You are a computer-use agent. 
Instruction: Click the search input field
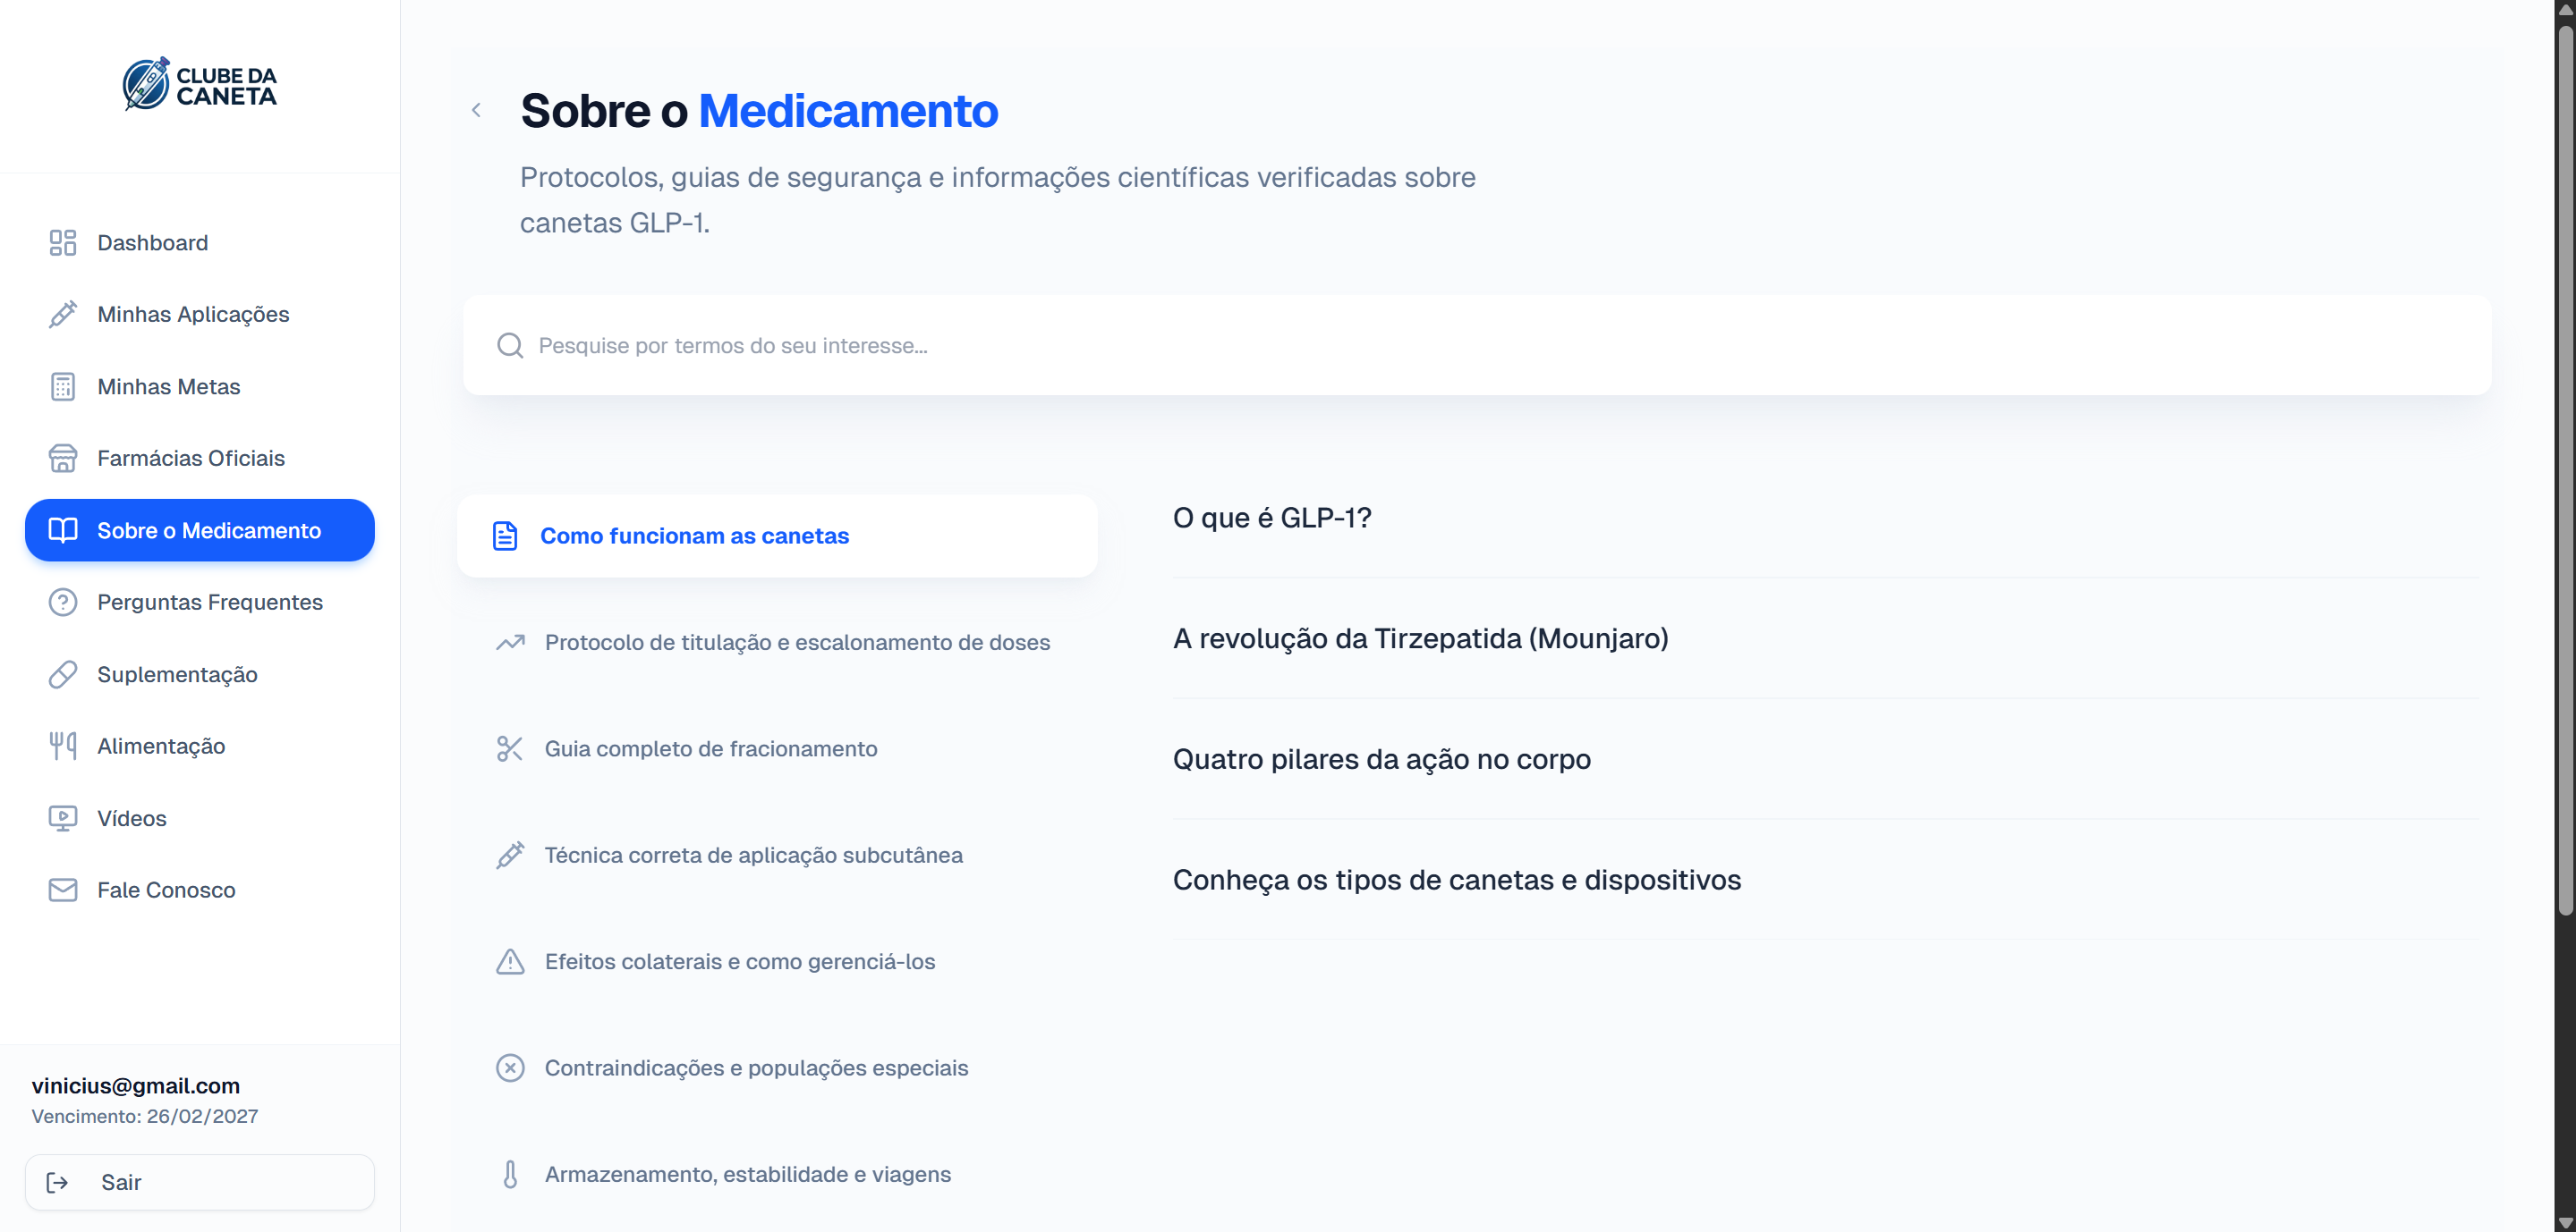point(1200,346)
